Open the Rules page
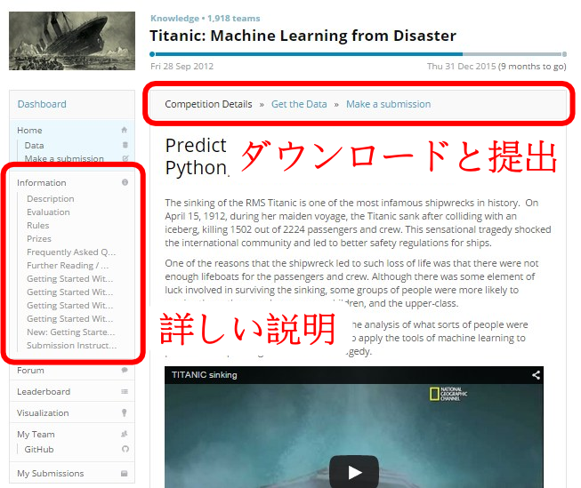This screenshot has width=581, height=488. [x=37, y=226]
